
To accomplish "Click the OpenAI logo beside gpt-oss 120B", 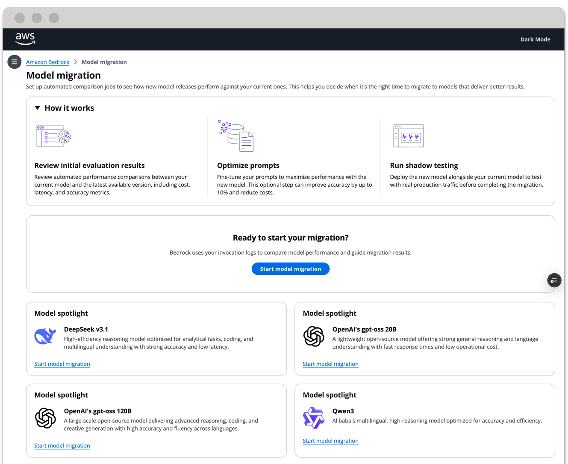I will click(45, 418).
